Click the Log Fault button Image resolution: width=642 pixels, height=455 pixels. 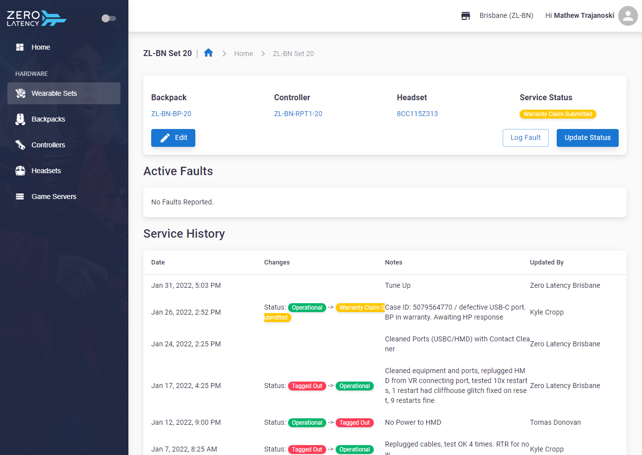click(525, 138)
